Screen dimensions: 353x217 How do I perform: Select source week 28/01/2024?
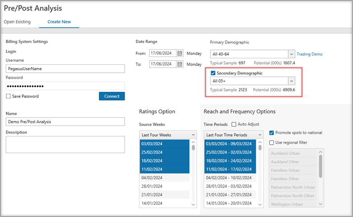165,186
